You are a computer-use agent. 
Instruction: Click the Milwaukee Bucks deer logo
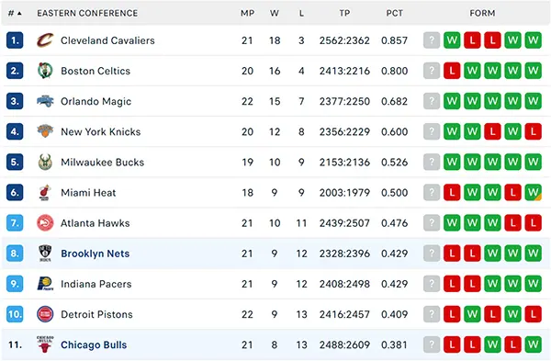point(45,162)
